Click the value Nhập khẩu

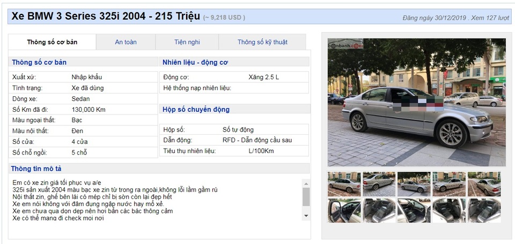(x=87, y=77)
